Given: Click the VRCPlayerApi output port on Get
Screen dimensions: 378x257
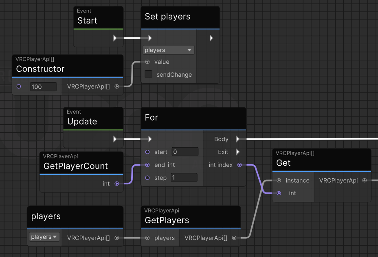Looking at the screenshot, I should pyautogui.click(x=365, y=180).
